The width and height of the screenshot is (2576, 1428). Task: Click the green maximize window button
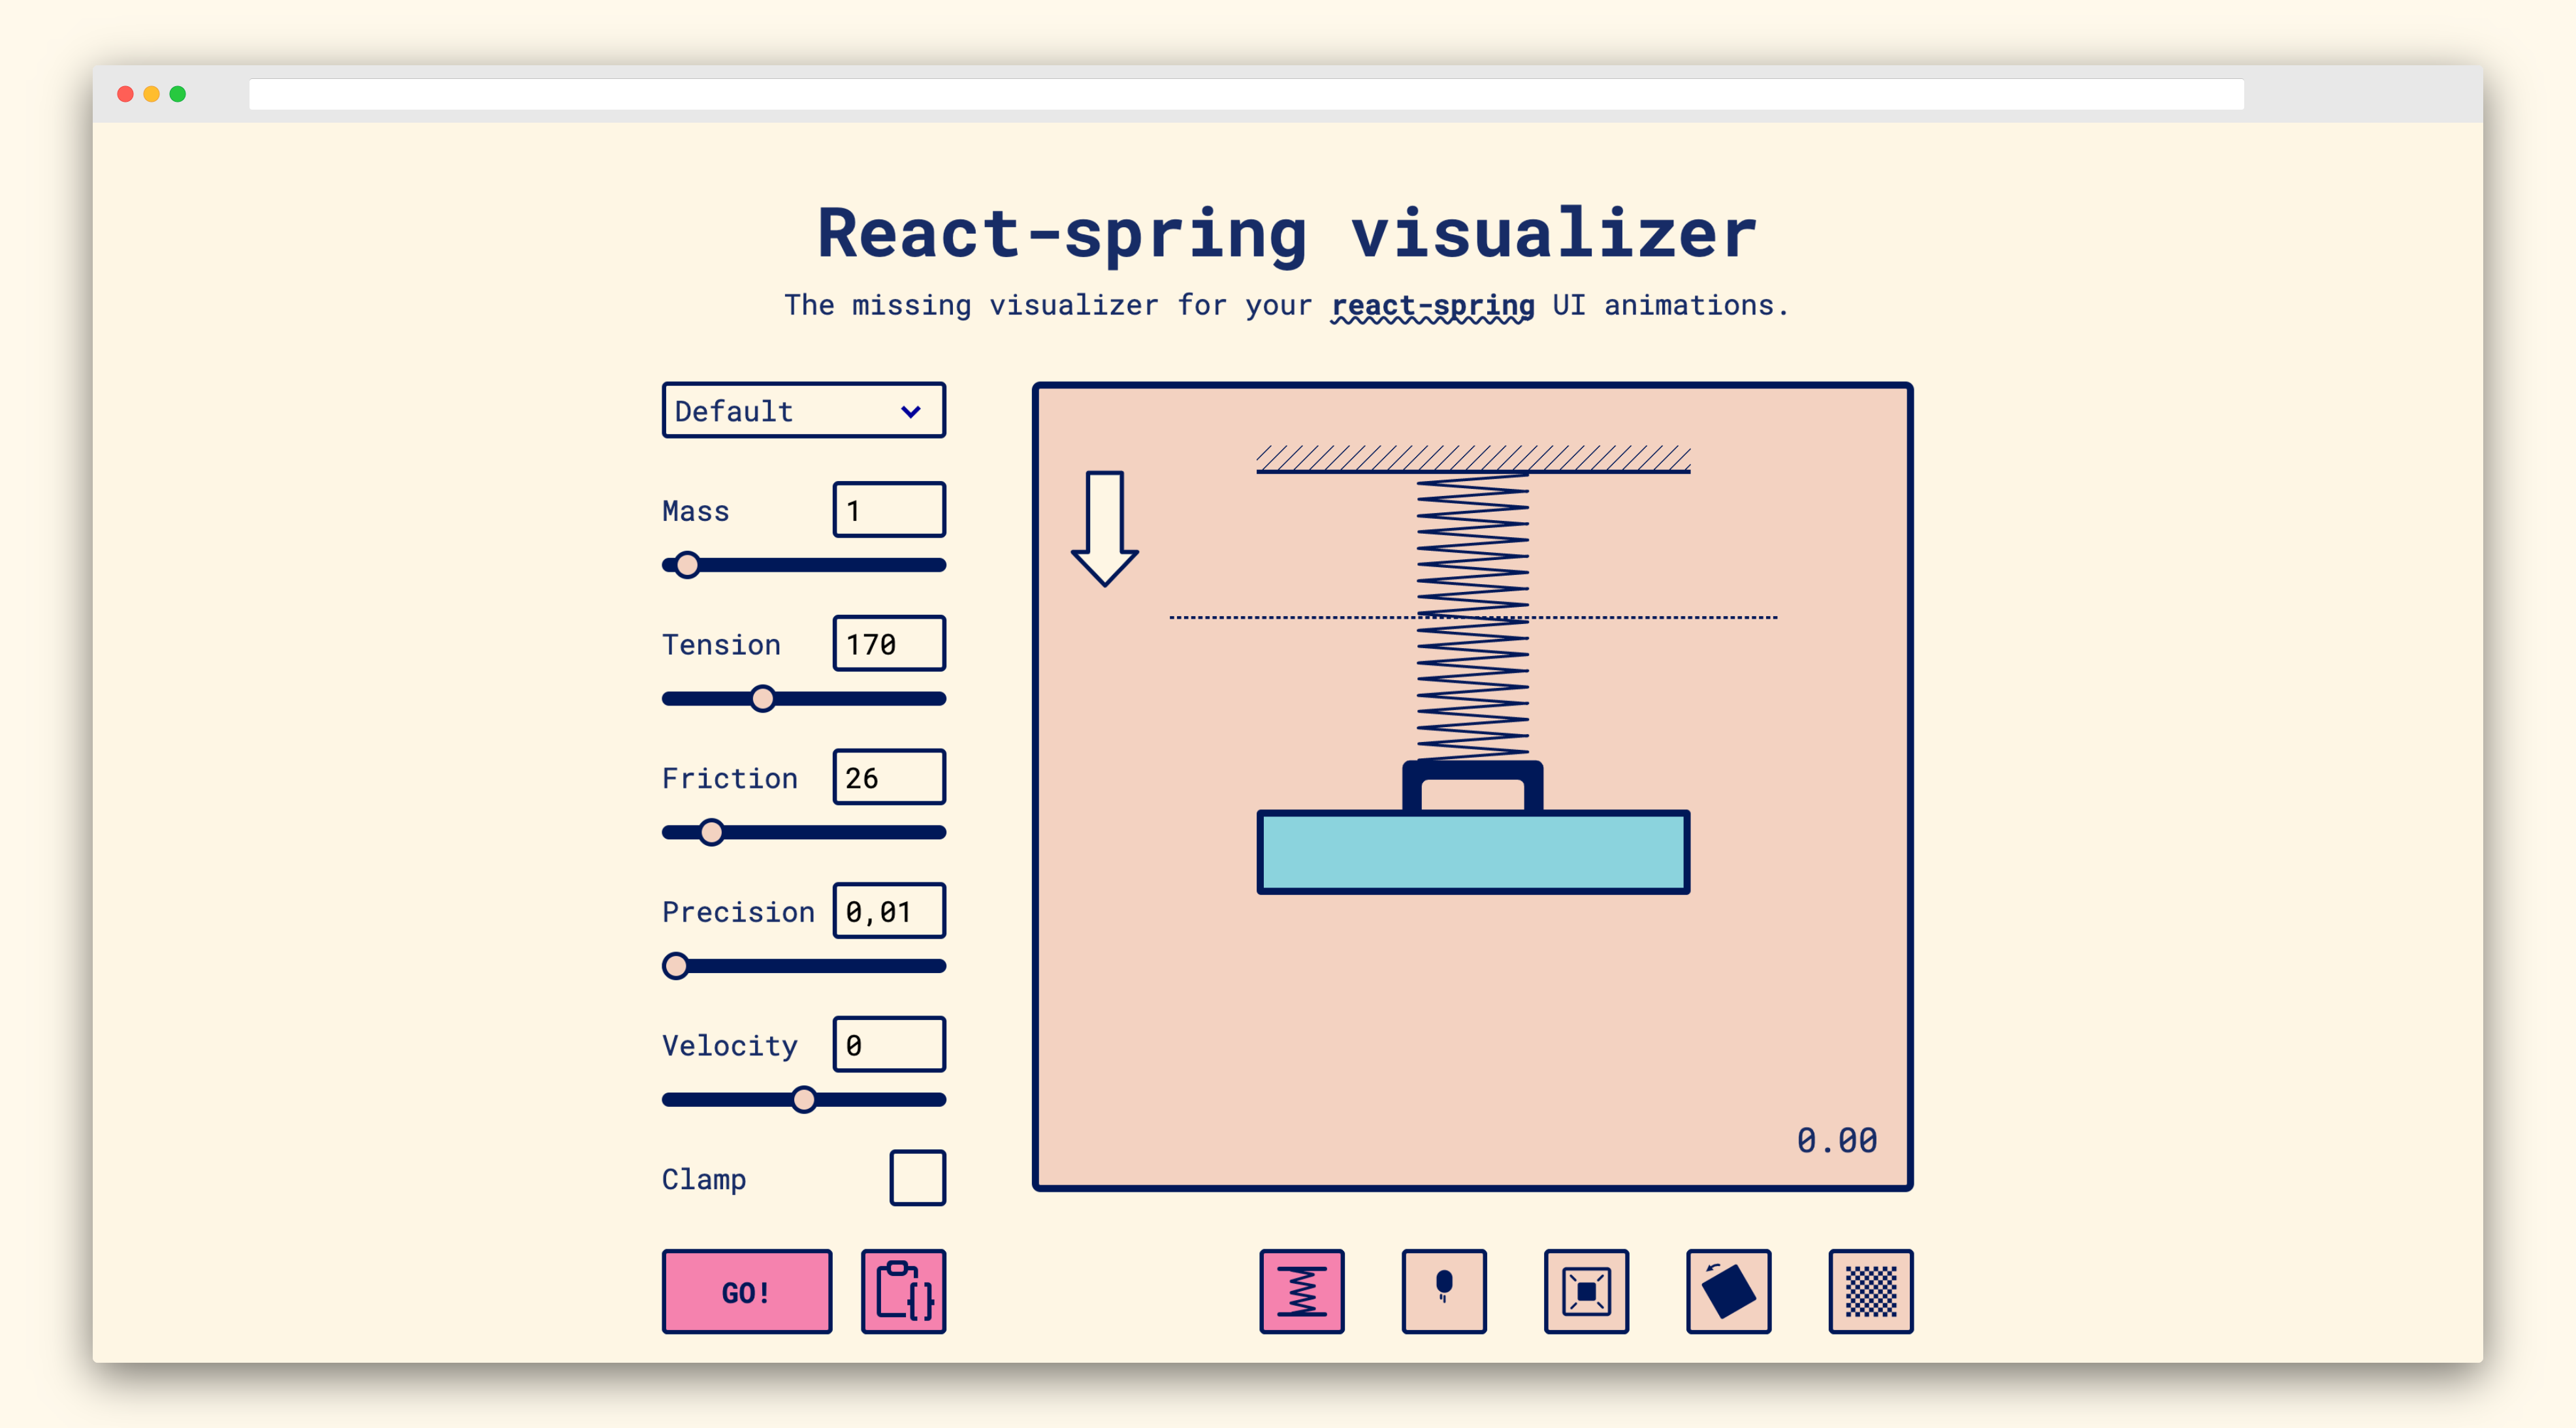[x=178, y=94]
